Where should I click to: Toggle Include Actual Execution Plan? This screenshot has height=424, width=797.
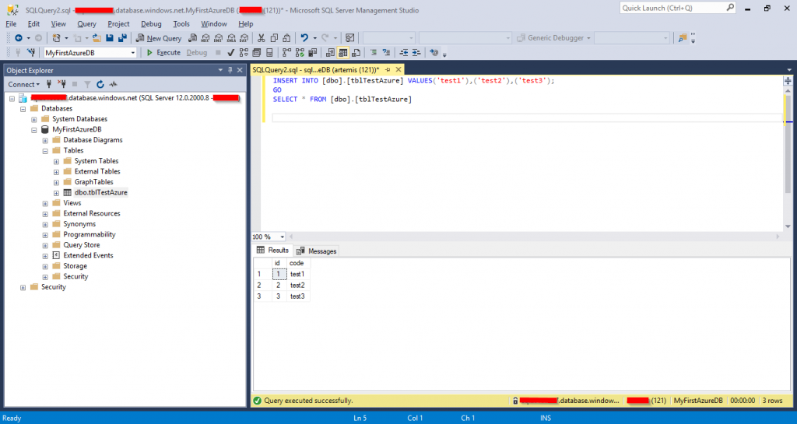click(286, 52)
